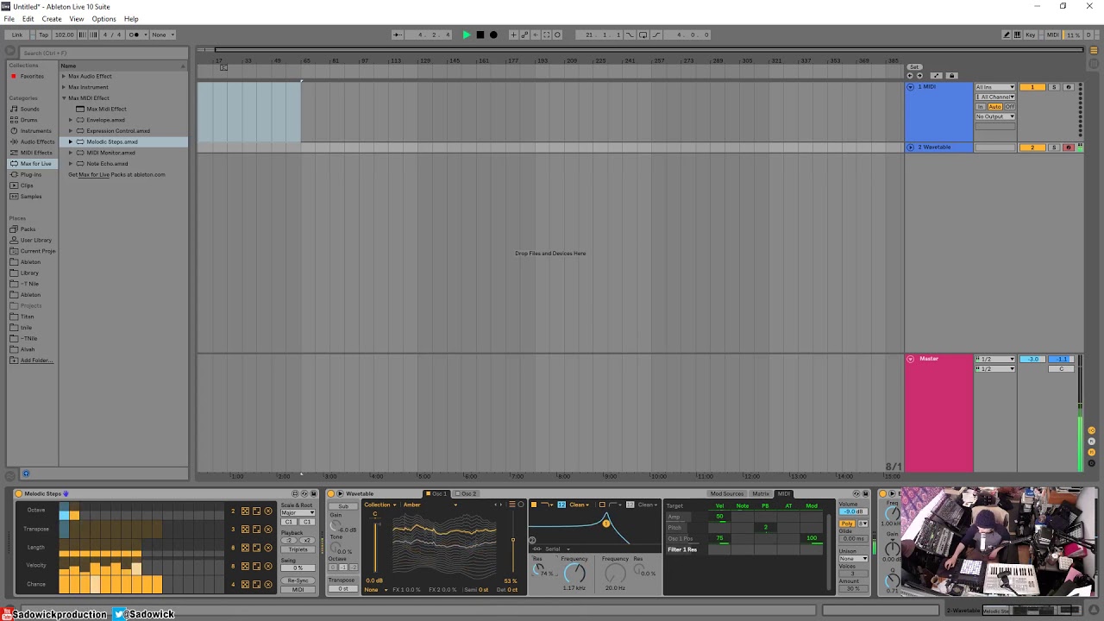The height and width of the screenshot is (621, 1104).
Task: Toggle the MIDI map mode switch
Action: point(1052,34)
